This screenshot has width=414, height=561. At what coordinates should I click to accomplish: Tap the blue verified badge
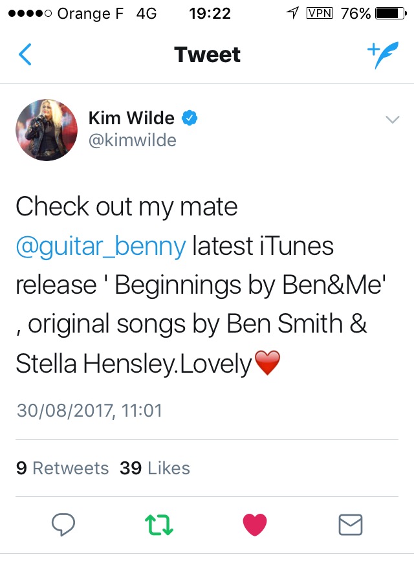coord(190,118)
